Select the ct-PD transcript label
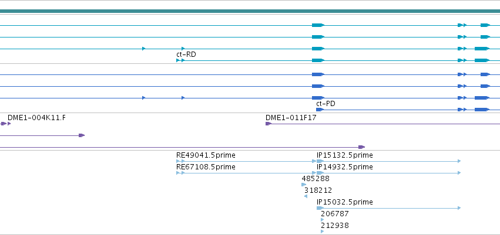Image resolution: width=500 pixels, height=235 pixels. [x=325, y=104]
